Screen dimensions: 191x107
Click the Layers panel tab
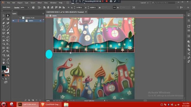click(x=14, y=14)
